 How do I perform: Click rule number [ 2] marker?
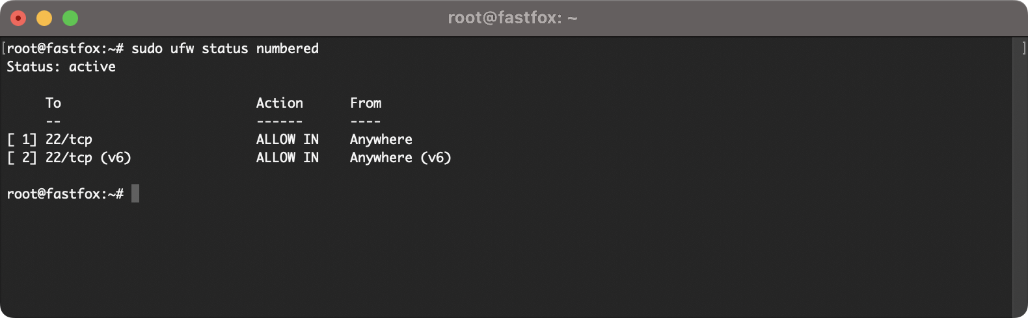point(22,158)
